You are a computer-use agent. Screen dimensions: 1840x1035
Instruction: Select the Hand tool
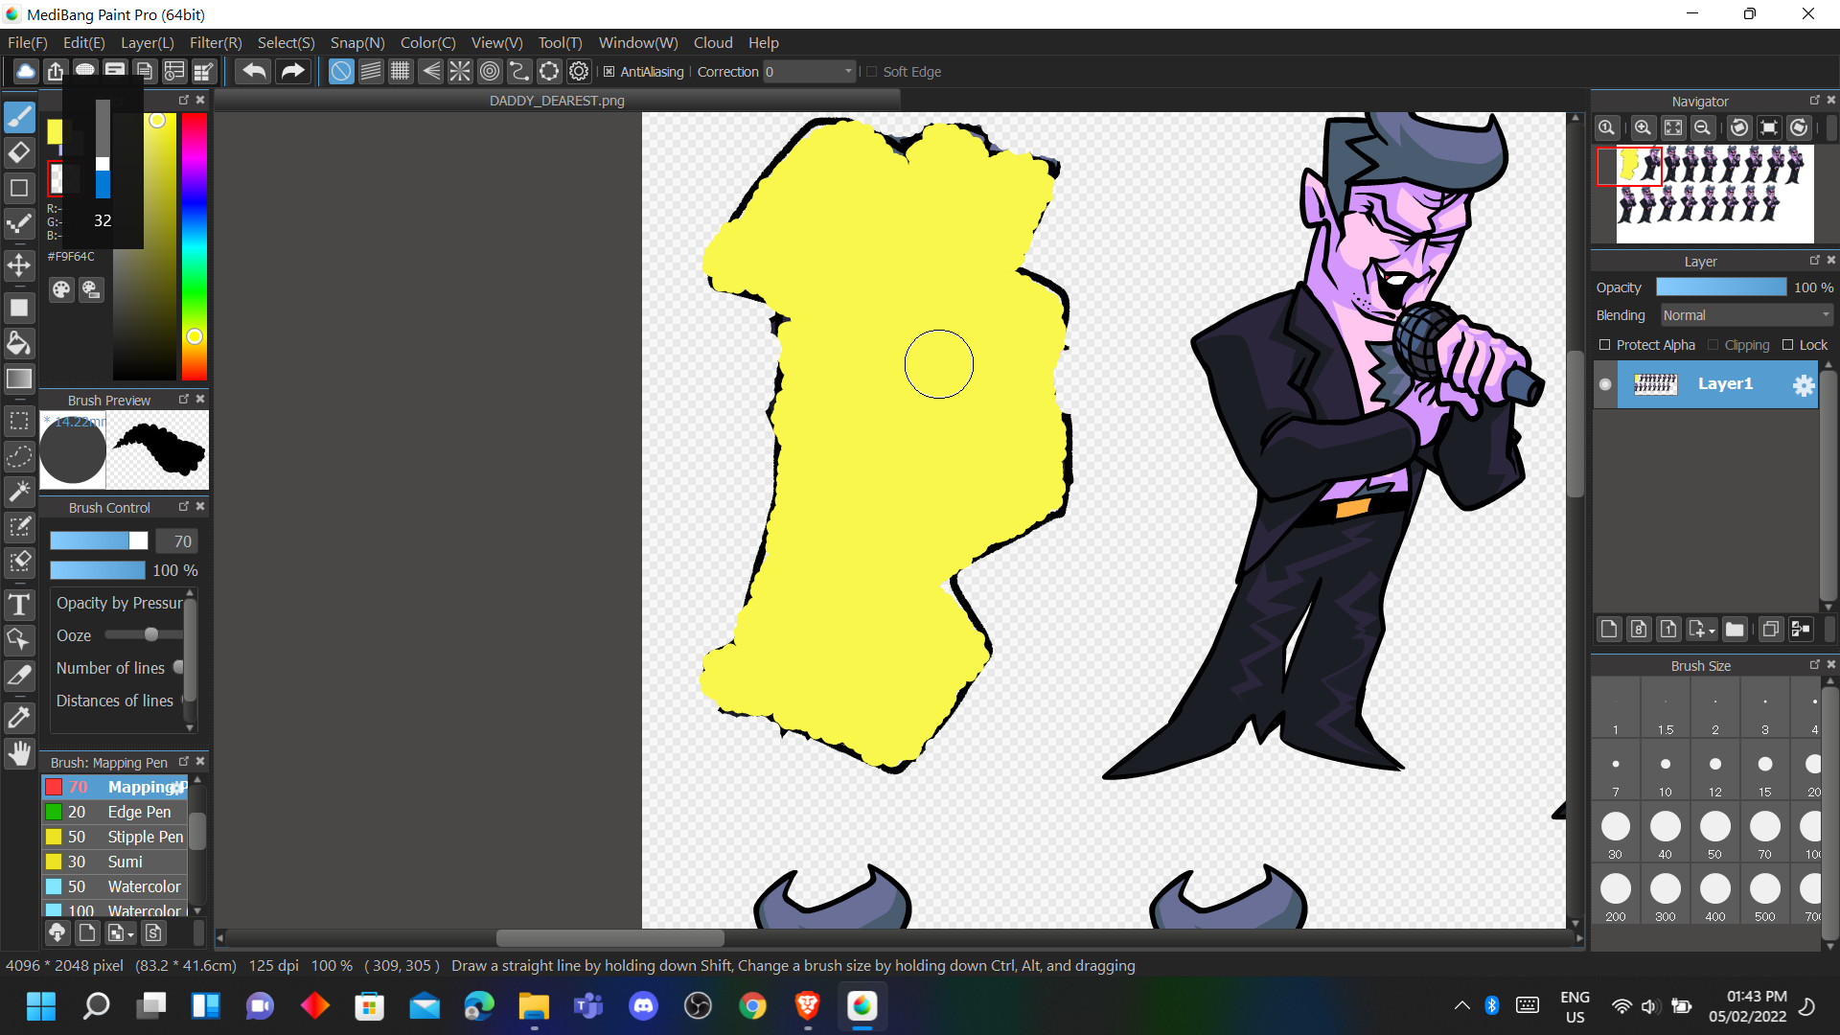click(19, 753)
